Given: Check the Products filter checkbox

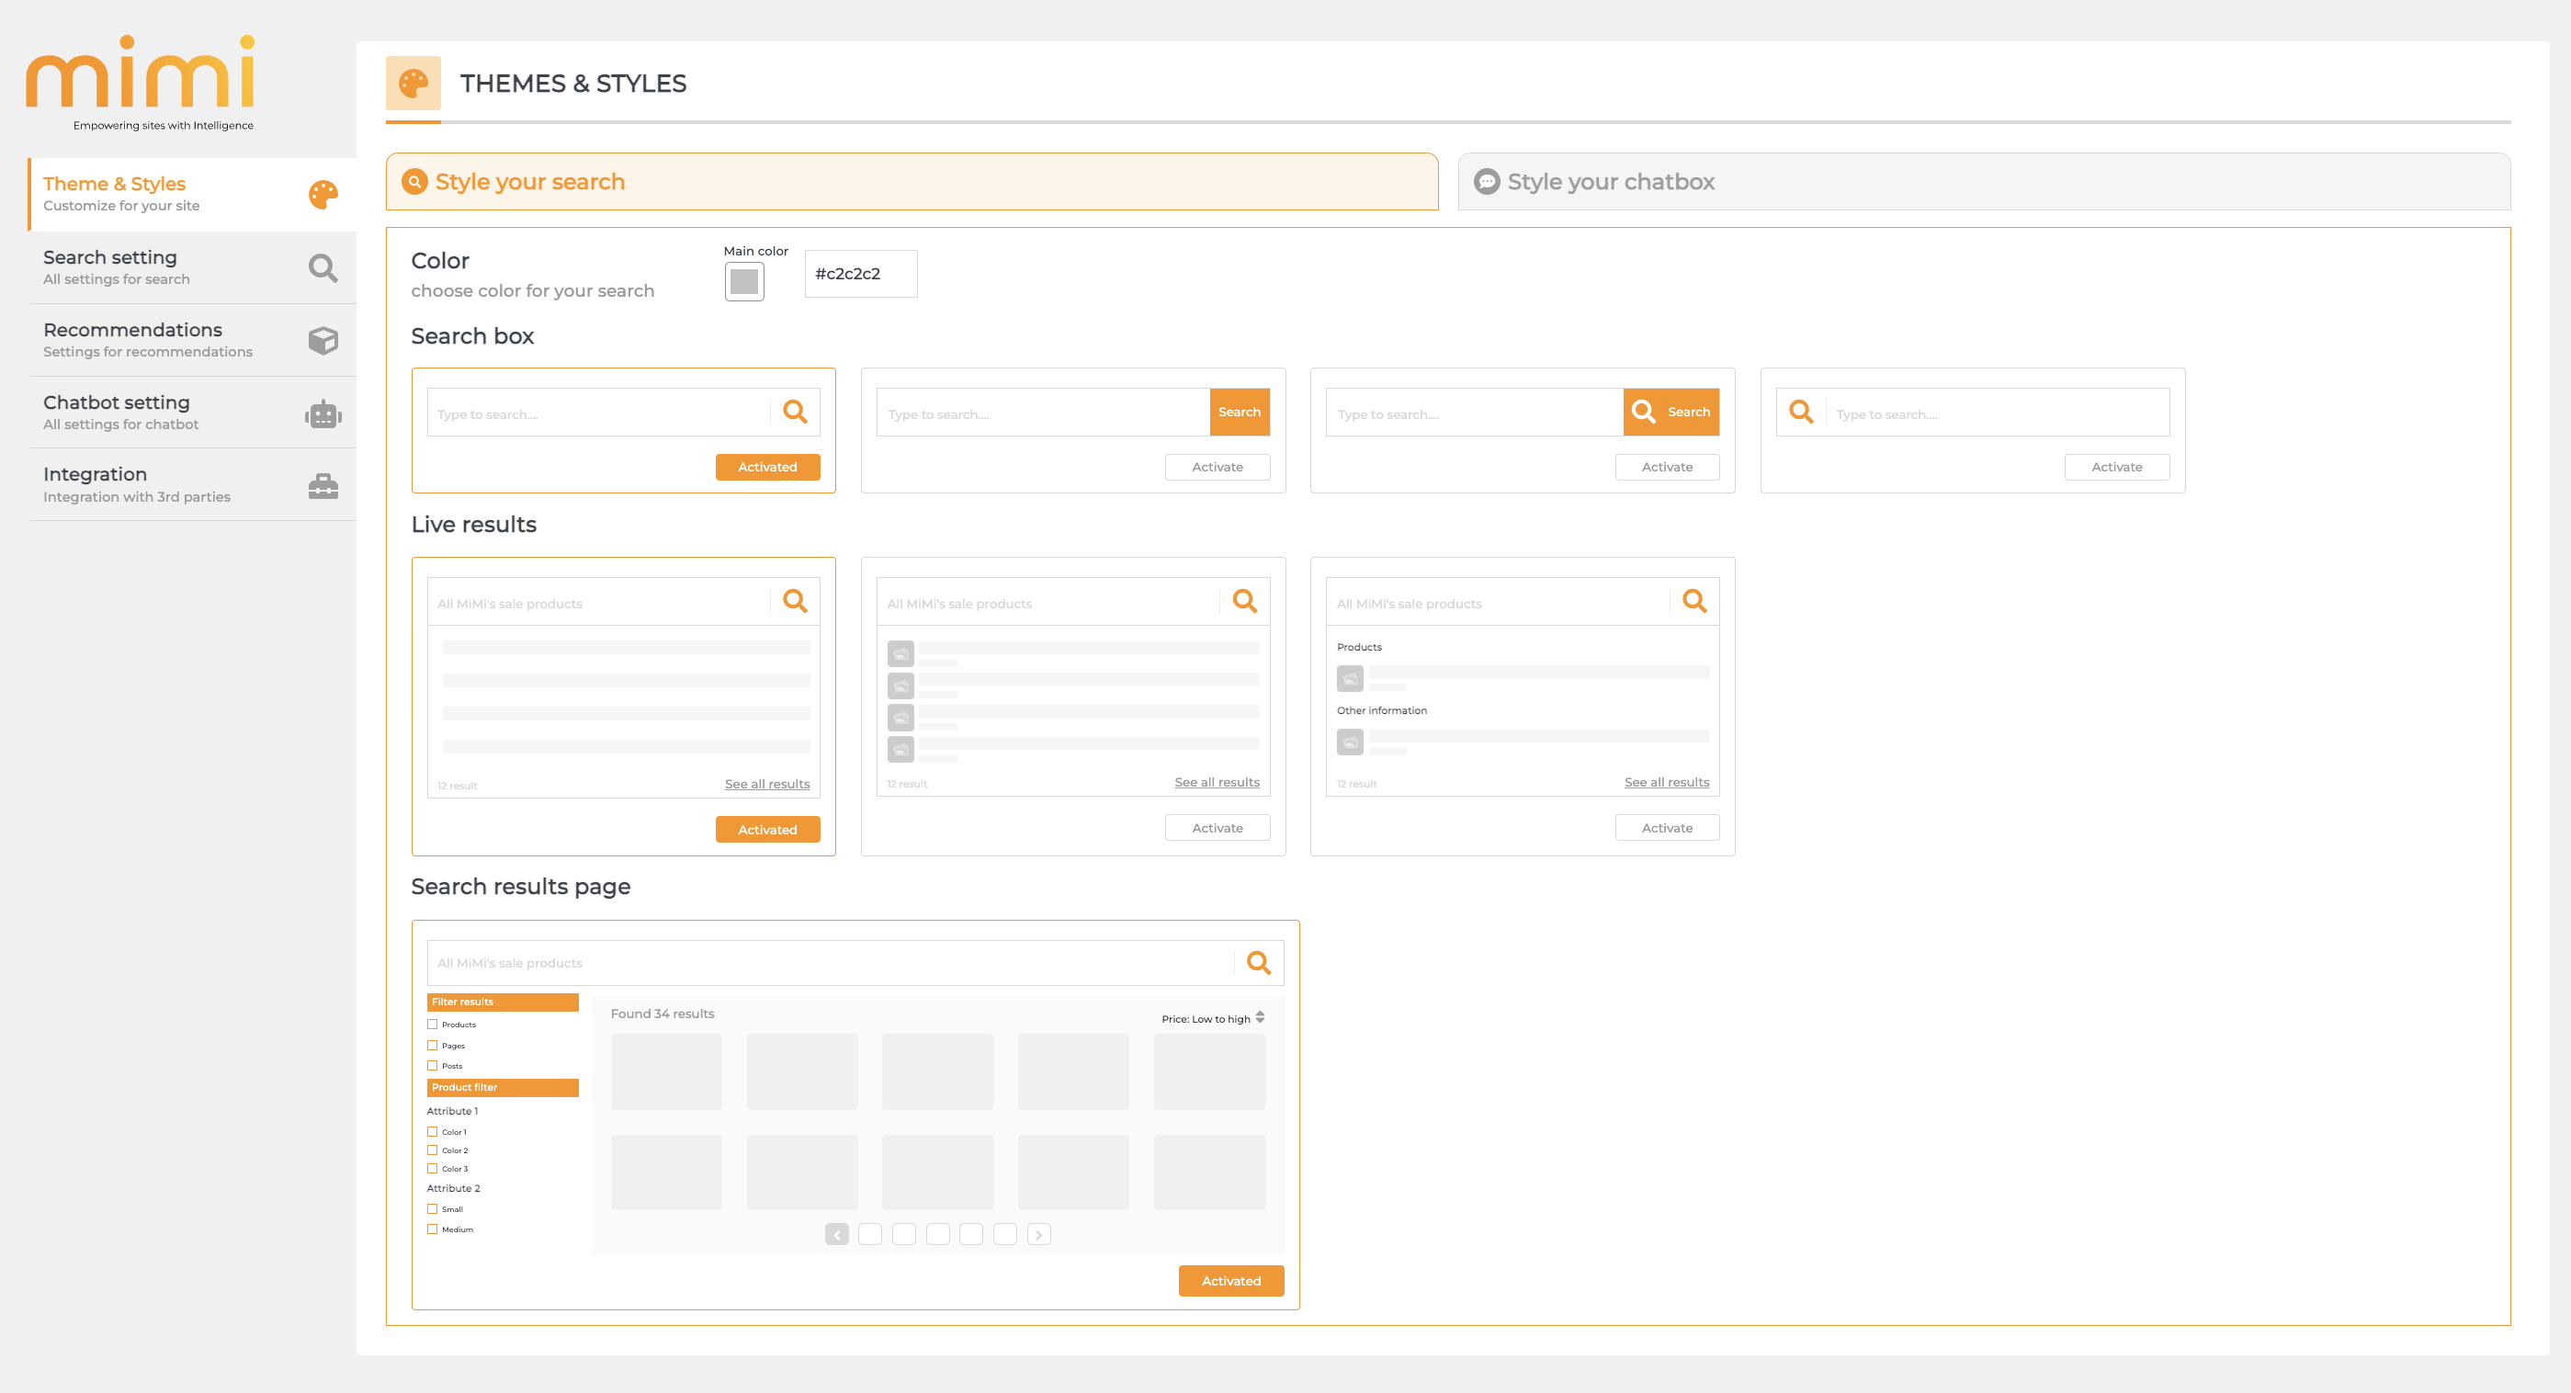Looking at the screenshot, I should coord(432,1024).
